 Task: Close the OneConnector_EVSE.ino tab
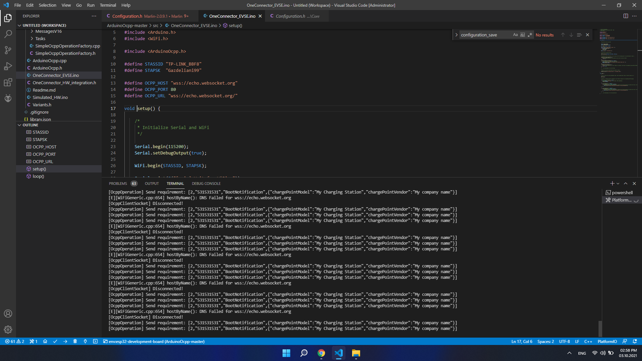(x=260, y=16)
